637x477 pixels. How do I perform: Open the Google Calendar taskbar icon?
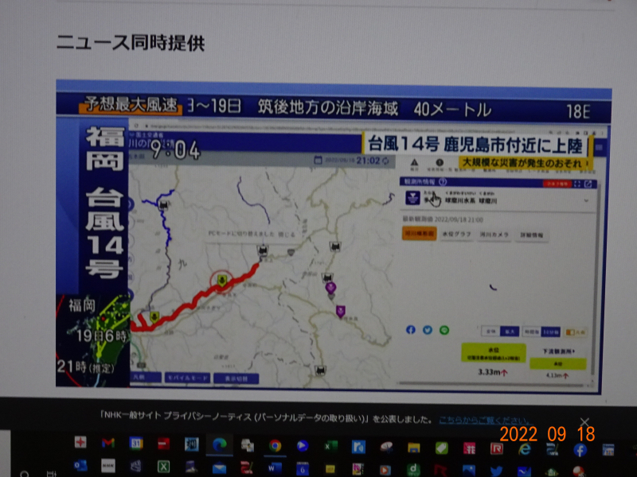point(135,444)
